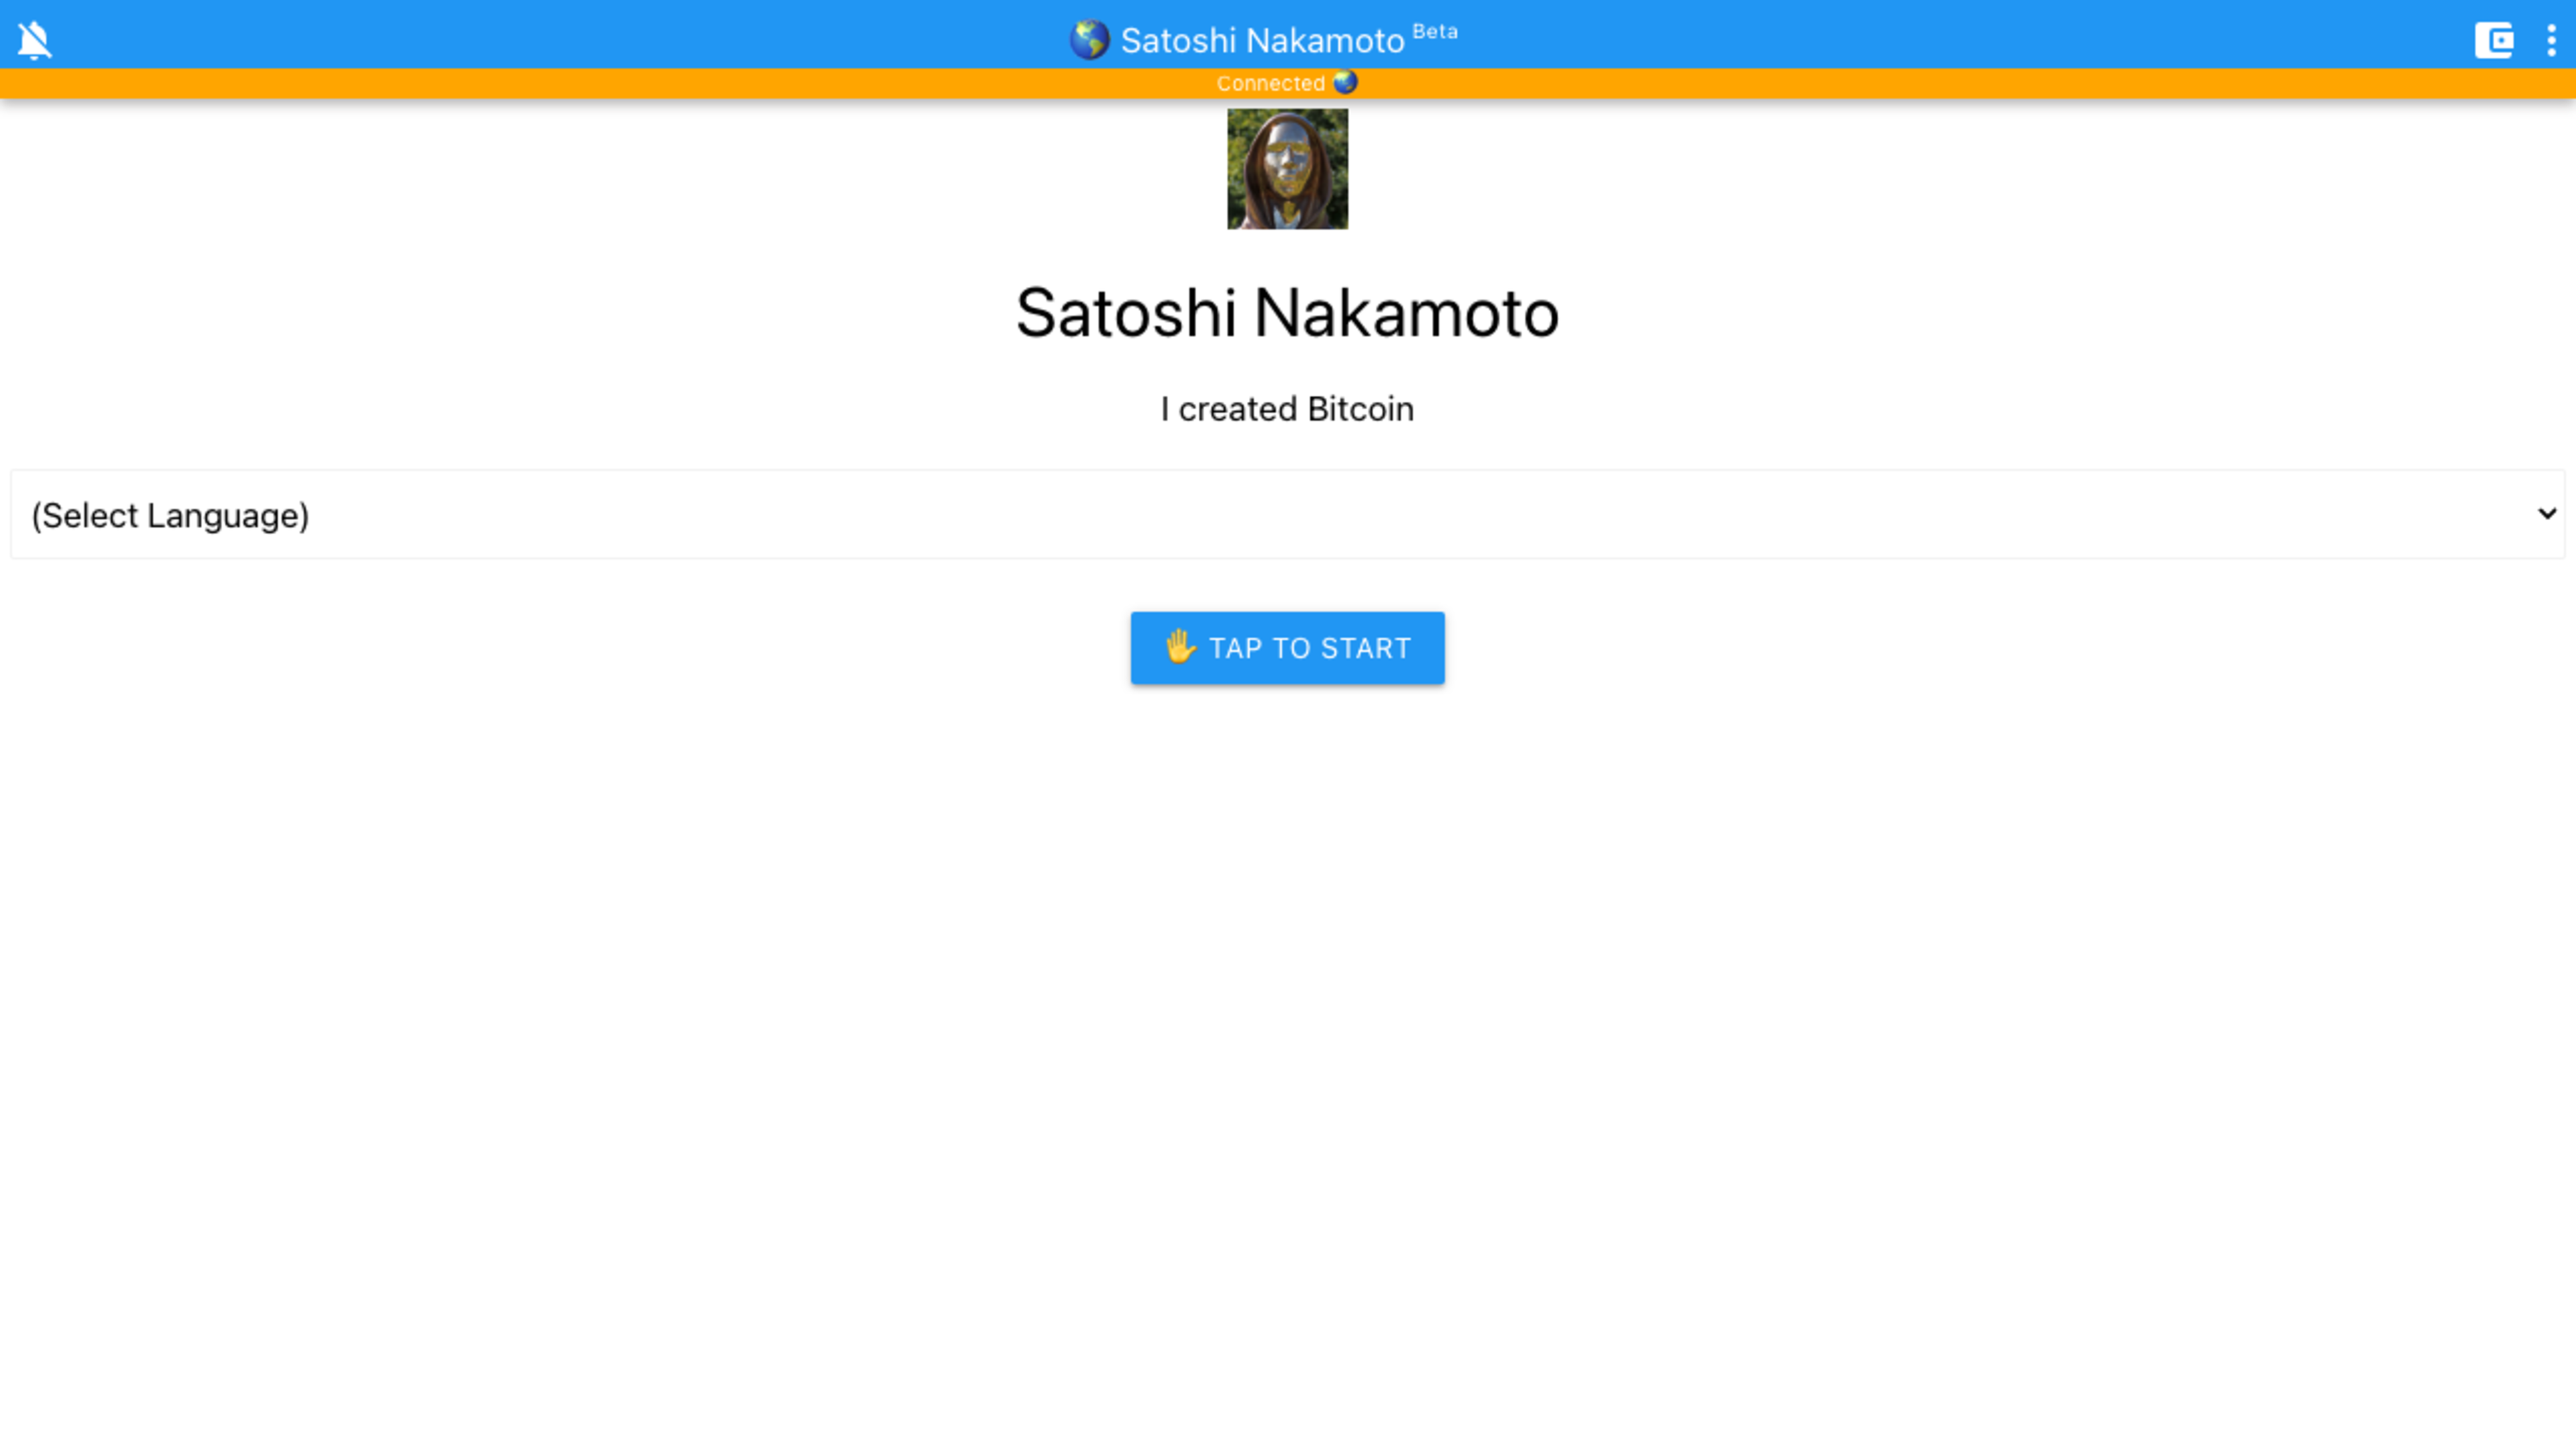Click the Beta superscript label
The width and height of the screenshot is (2576, 1449).
point(1435,32)
